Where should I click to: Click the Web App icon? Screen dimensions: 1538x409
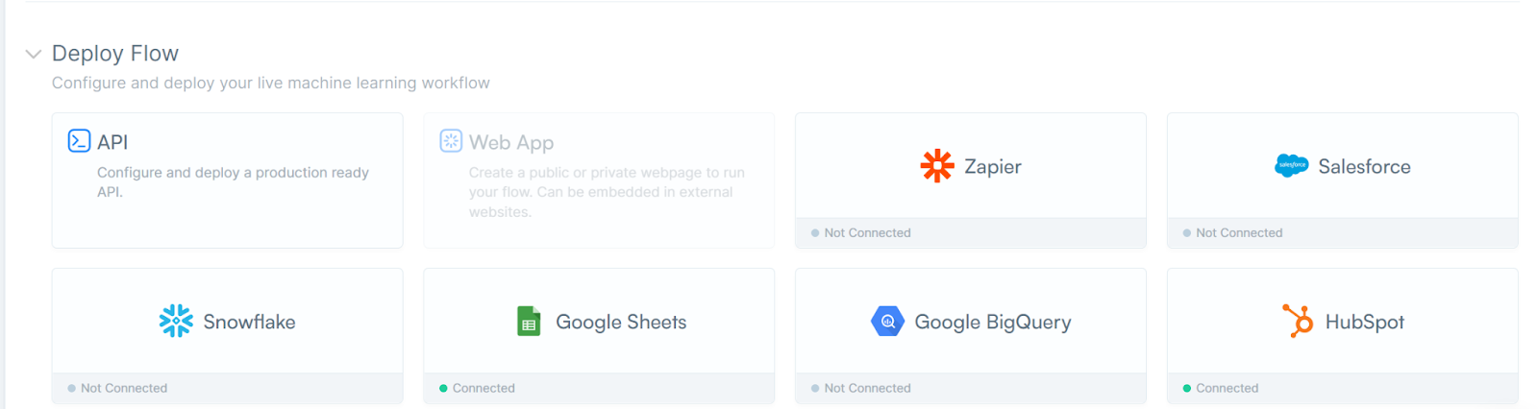[x=451, y=141]
